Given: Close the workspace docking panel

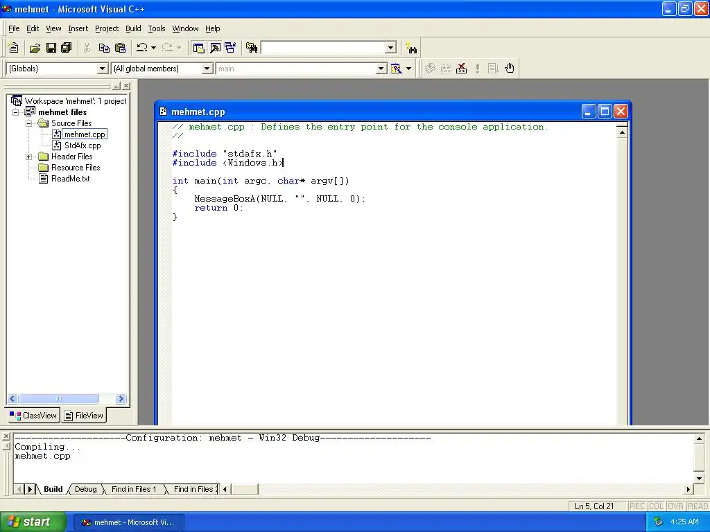Looking at the screenshot, I should click(126, 85).
